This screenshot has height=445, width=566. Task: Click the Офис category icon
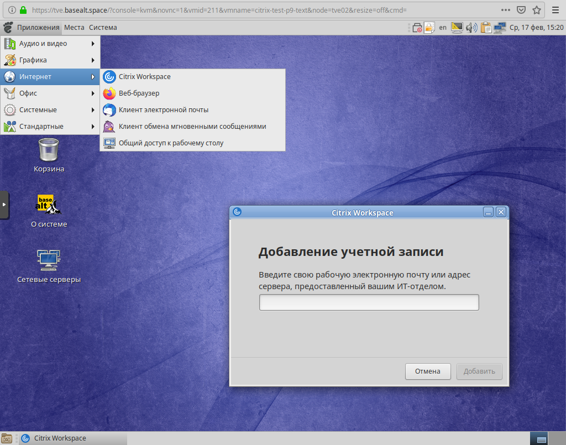point(10,93)
